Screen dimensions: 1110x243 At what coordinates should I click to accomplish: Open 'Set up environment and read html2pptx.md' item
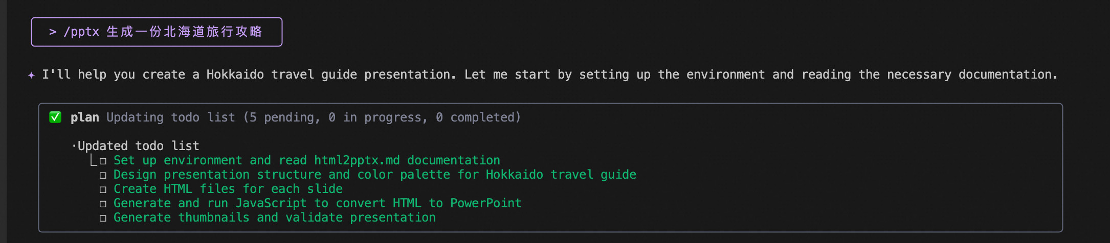tap(306, 160)
